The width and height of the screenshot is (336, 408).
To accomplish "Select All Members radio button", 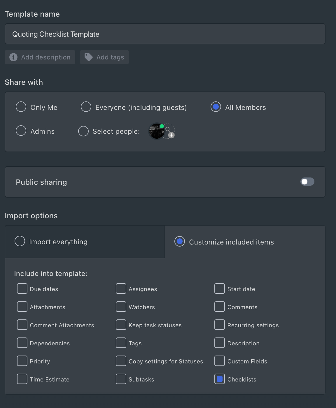I will [216, 107].
